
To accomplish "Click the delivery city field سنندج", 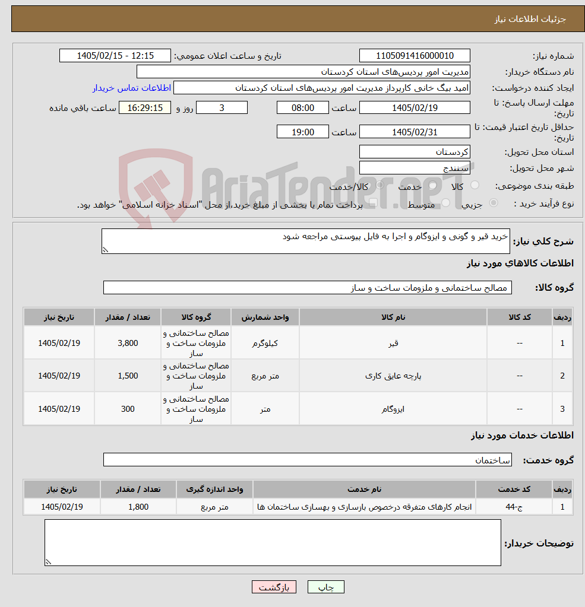I will tap(415, 168).
